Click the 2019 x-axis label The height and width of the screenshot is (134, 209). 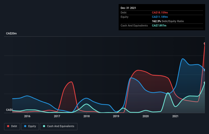[x=116, y=116]
